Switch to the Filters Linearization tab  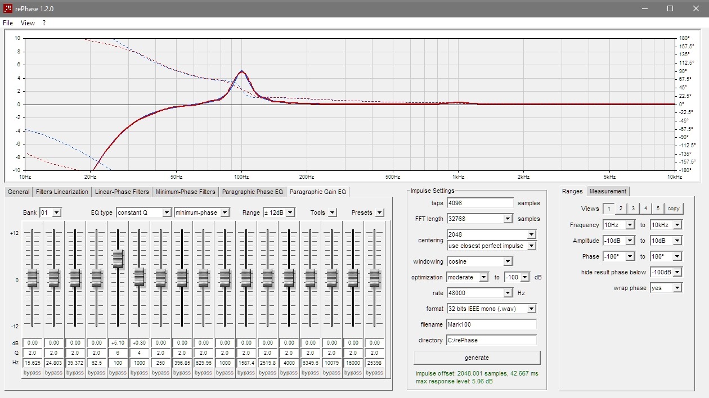click(x=62, y=192)
